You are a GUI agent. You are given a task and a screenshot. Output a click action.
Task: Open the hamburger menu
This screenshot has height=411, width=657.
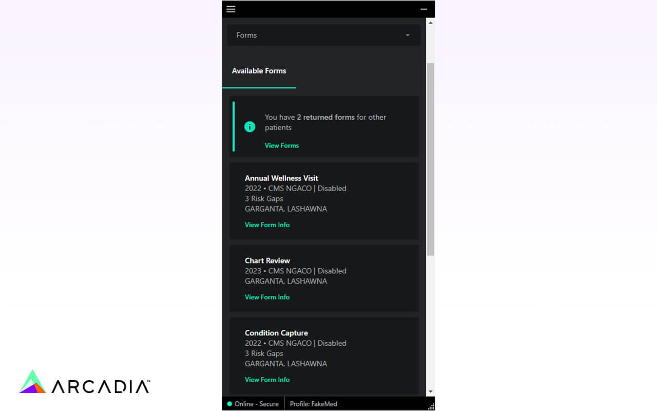click(231, 9)
